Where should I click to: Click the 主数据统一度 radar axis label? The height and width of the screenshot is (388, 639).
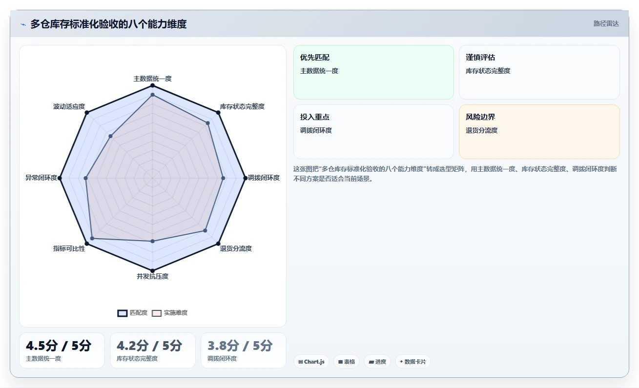tap(153, 78)
